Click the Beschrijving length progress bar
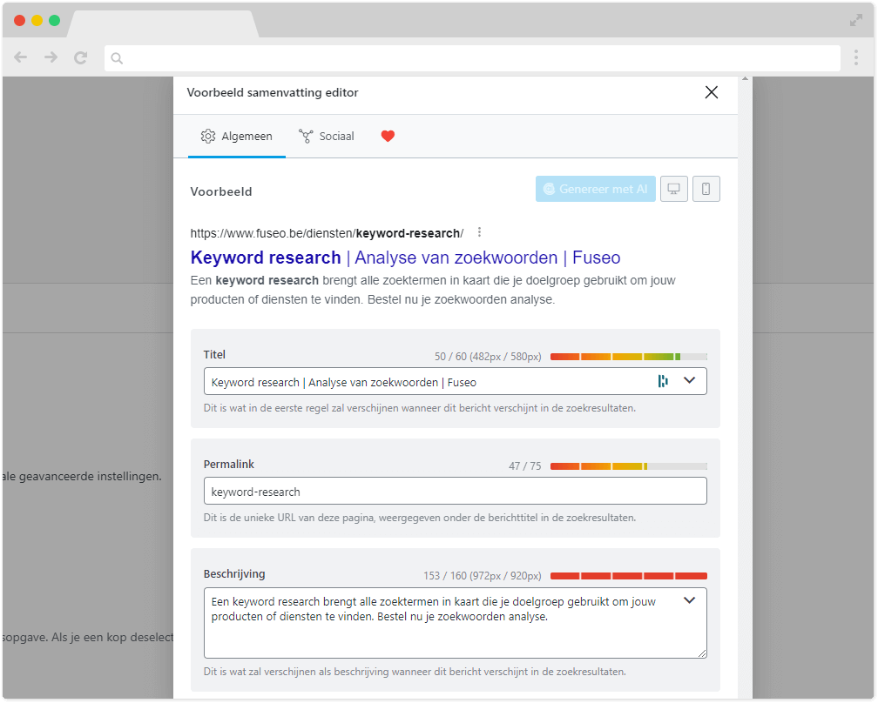 (629, 576)
